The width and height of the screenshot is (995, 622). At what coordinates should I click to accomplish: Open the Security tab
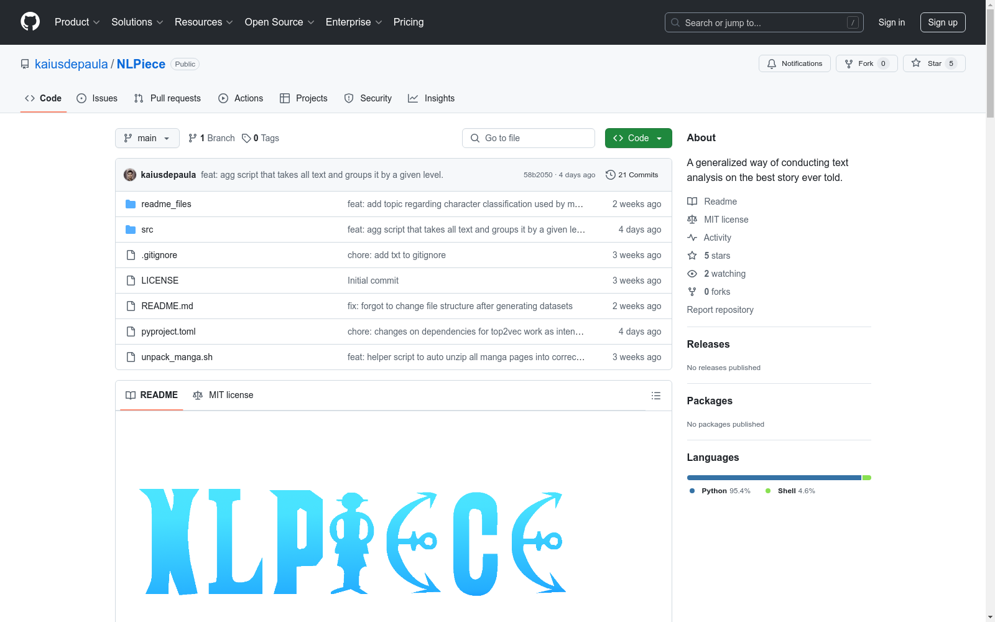click(368, 98)
